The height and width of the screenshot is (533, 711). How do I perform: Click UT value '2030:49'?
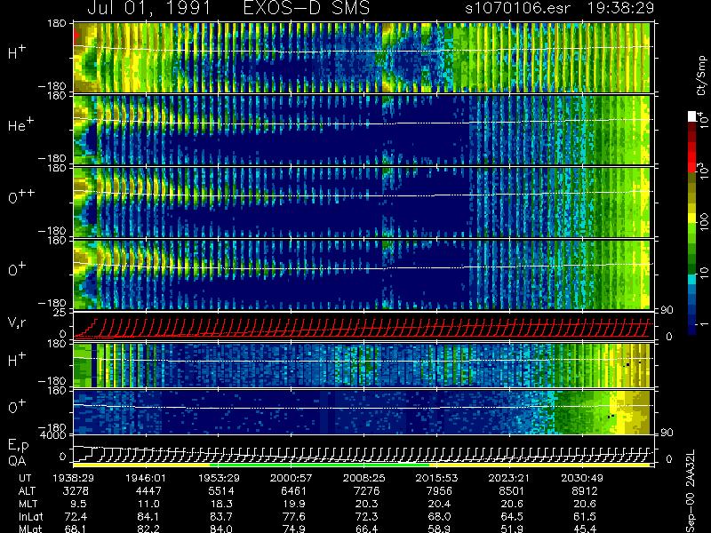[582, 478]
